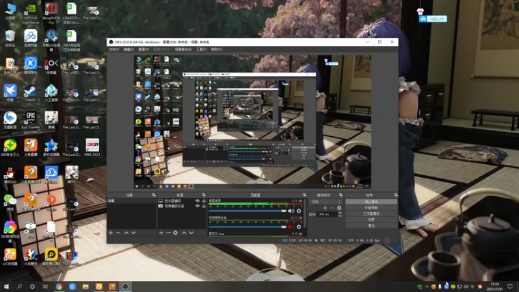This screenshot has width=519, height=292.
Task: Open Epic Games Launcher desktop shortcut
Action: coord(30,122)
